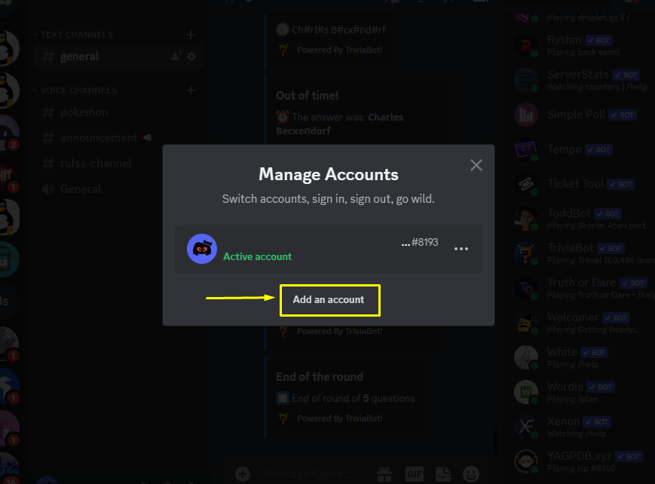Select Tempo bot in member list
Screen dimensions: 655x484
point(583,149)
